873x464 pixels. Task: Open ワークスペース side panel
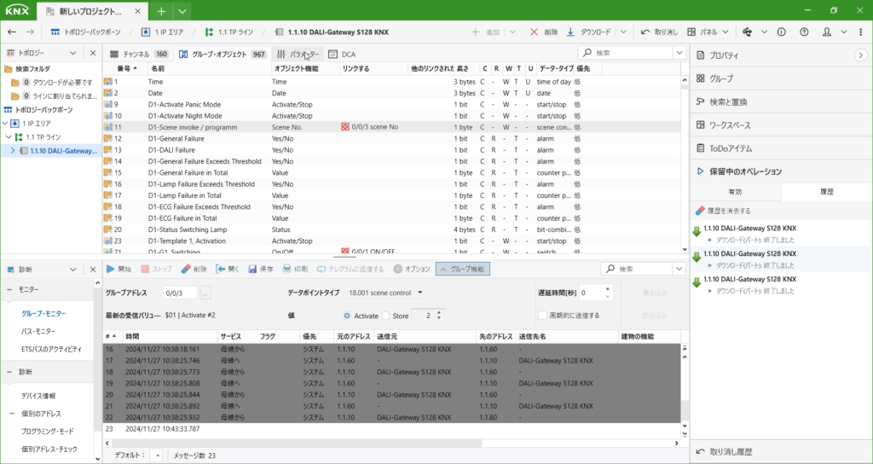[x=781, y=125]
